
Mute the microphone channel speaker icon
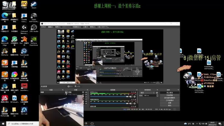pyautogui.click(x=131, y=97)
